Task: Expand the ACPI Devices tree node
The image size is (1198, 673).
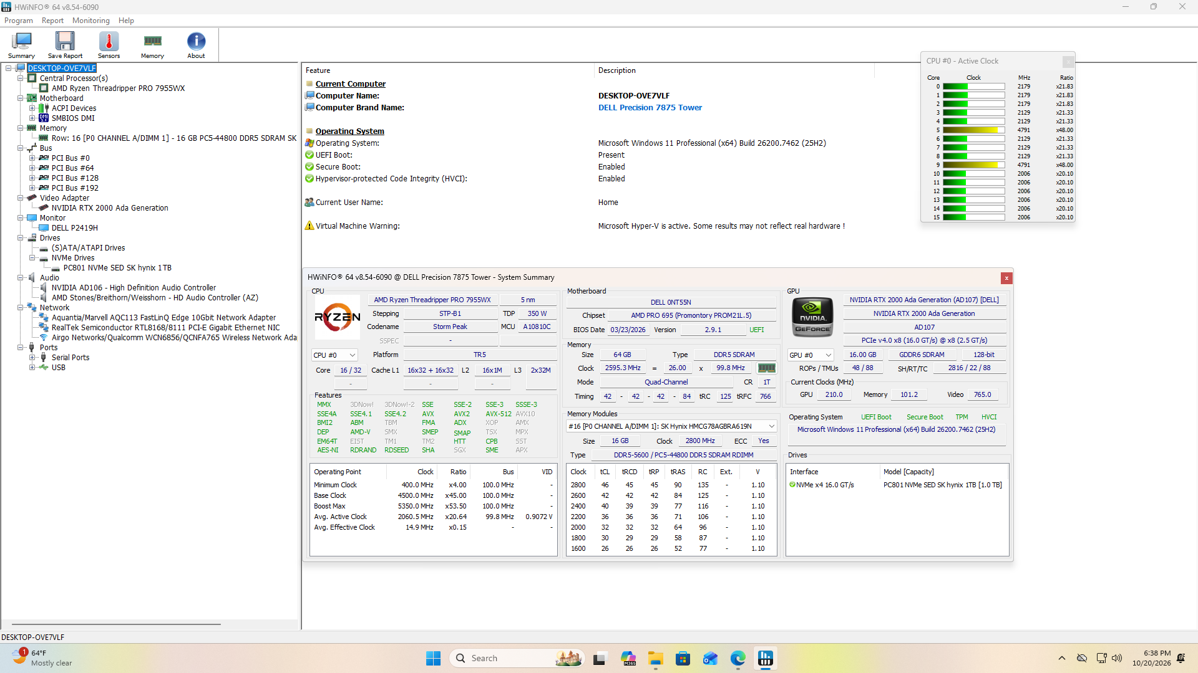Action: (x=32, y=108)
